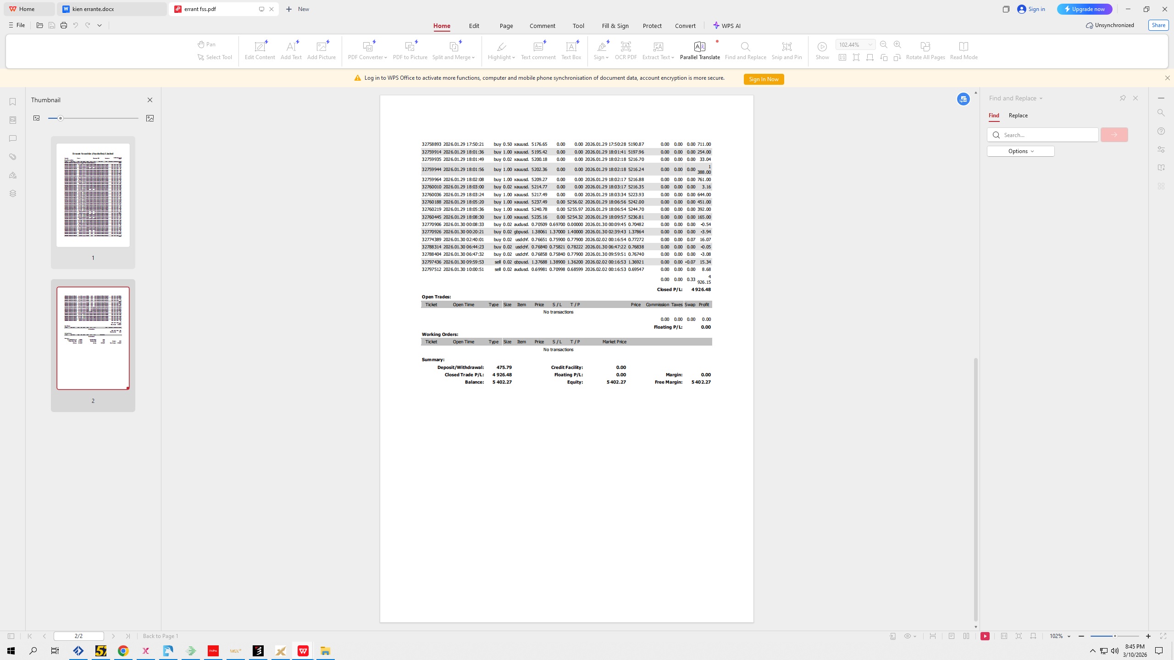Expand the Options dropdown in Find panel
The image size is (1174, 660).
tap(1020, 151)
